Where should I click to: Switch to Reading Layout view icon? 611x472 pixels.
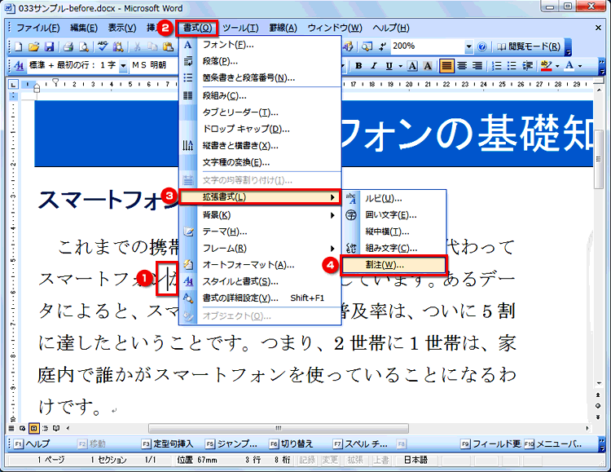pos(56,428)
